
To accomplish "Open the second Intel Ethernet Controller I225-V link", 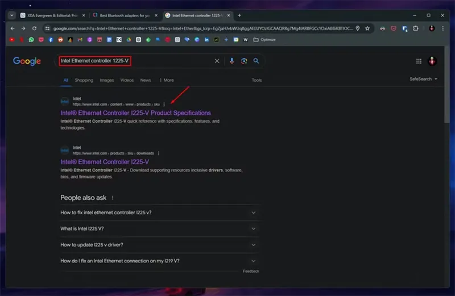I will tap(105, 162).
